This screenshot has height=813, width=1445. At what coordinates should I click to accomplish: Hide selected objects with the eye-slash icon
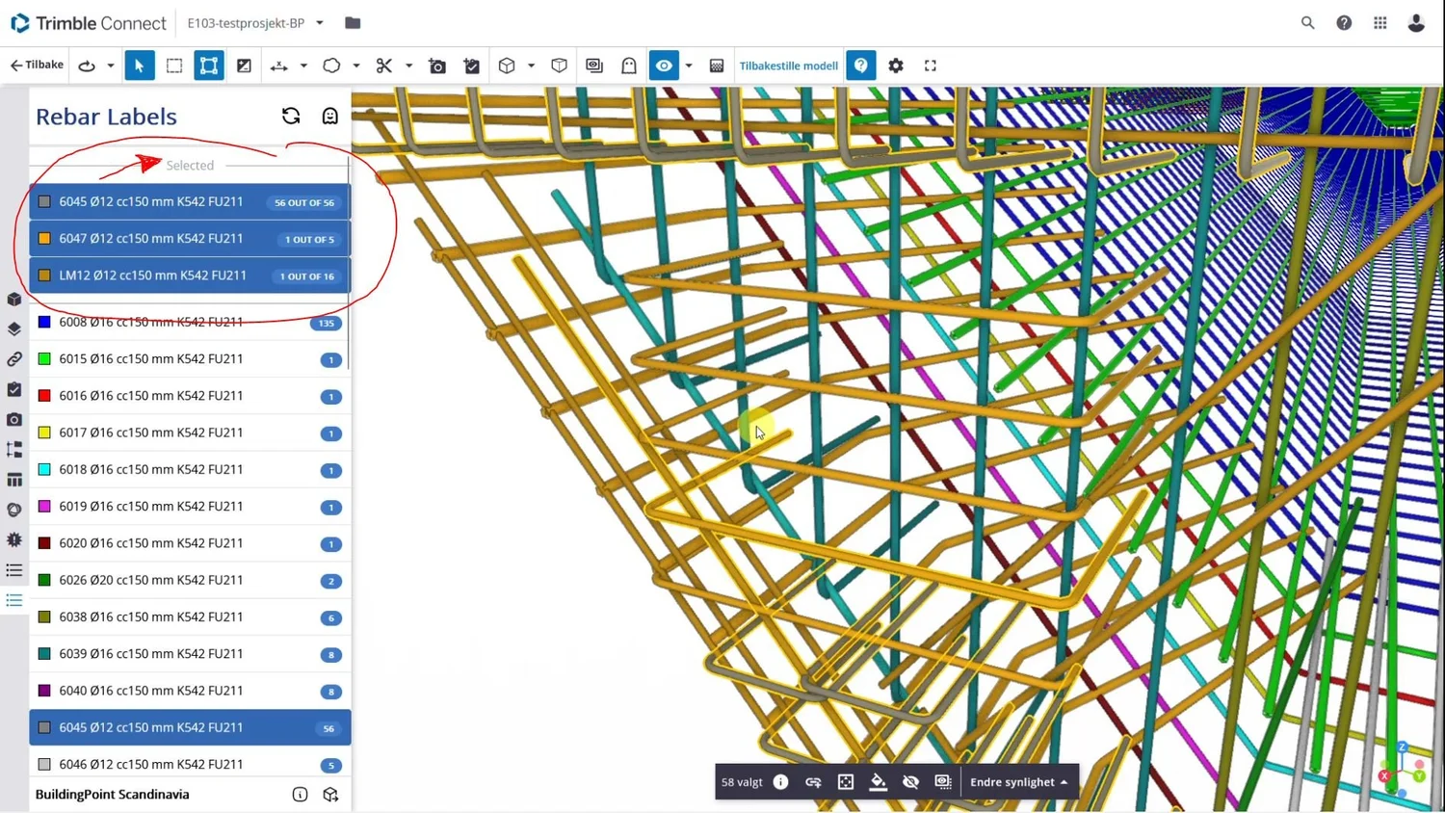coord(910,781)
